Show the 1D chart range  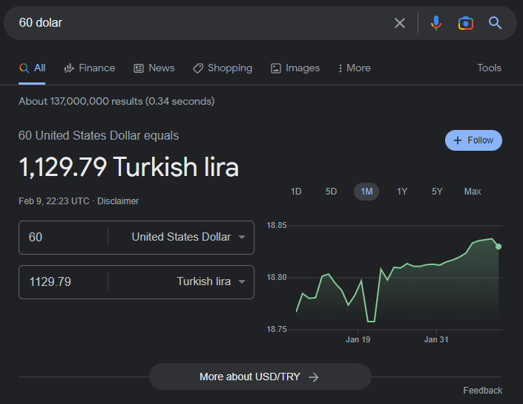[x=296, y=192]
